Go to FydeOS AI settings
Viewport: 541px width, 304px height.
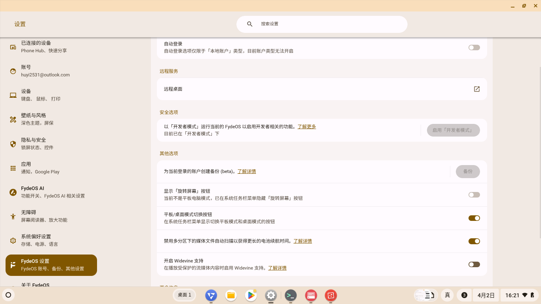(x=32, y=192)
